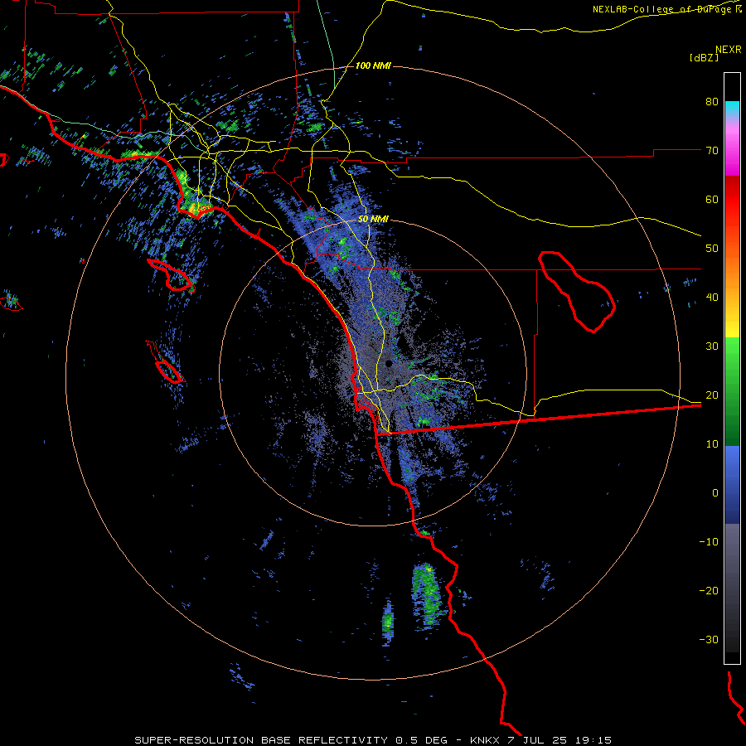Image resolution: width=746 pixels, height=746 pixels.
Task: Click the "SUPER-RESOLUTION BASE REFLECTIVITY" caption at bottom
Action: coord(261,740)
